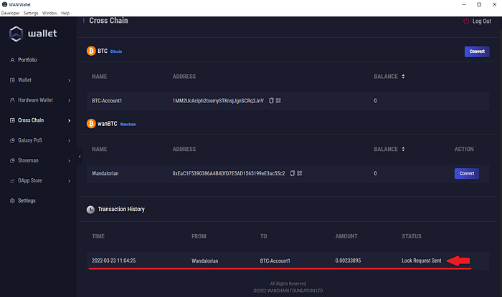
Task: Expand the Wallet sidebar submenu
Action: [x=69, y=80]
